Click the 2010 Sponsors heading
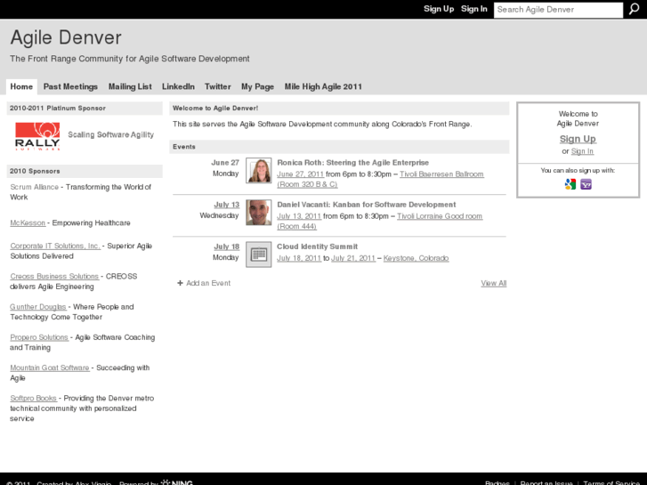 coord(35,171)
